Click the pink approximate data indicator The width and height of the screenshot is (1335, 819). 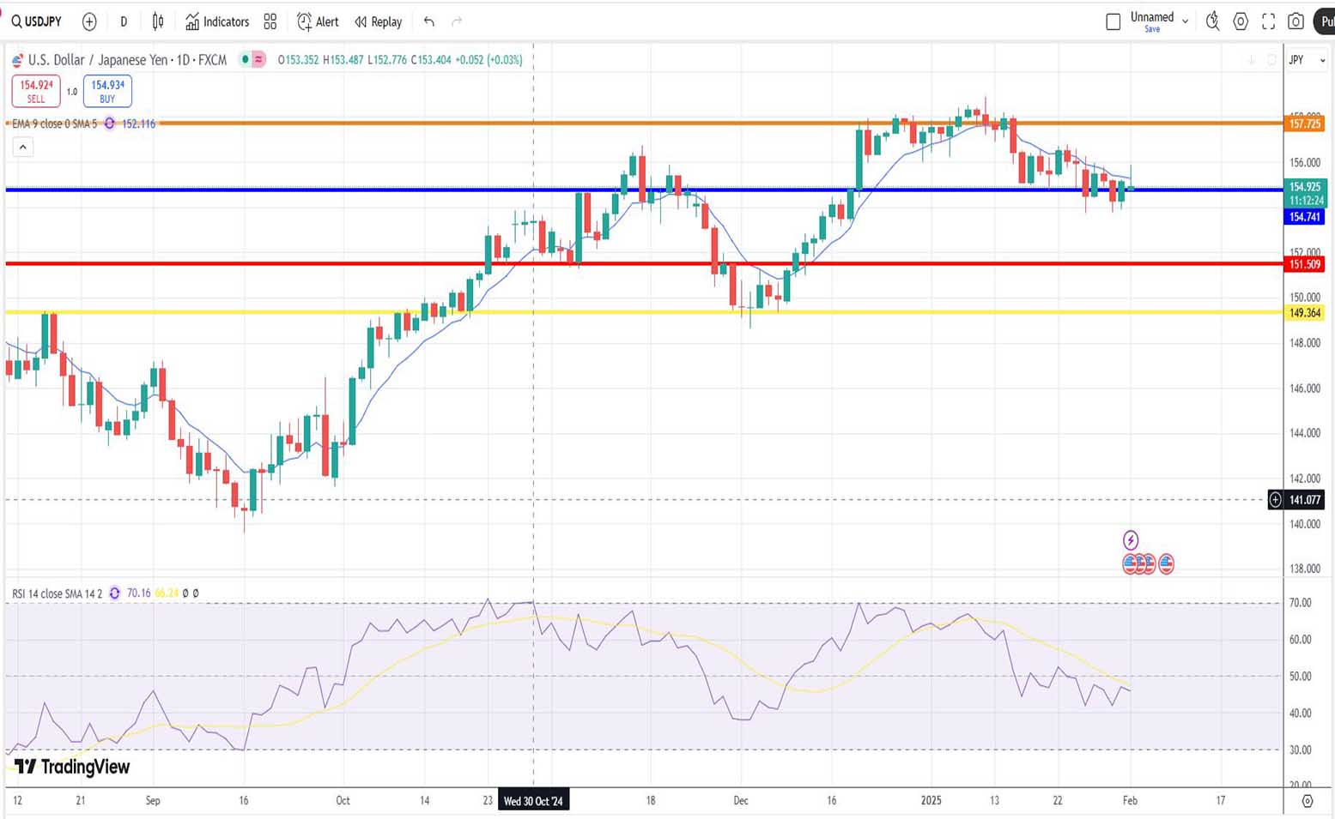tap(258, 60)
